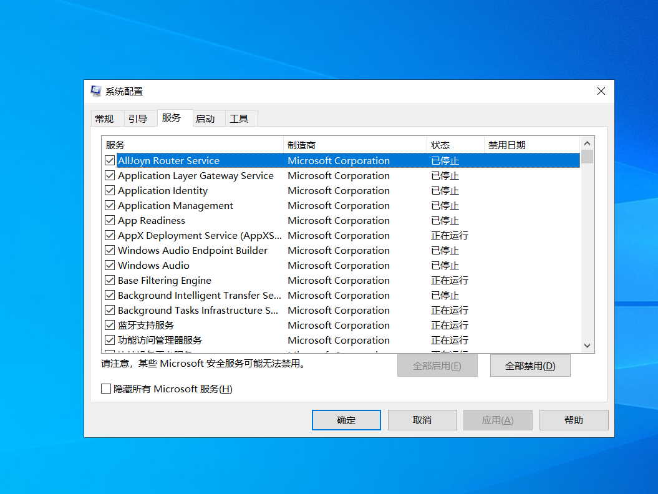The width and height of the screenshot is (658, 494).
Task: Click Microsoft Corporation cell of App Readiness row
Action: click(x=339, y=220)
